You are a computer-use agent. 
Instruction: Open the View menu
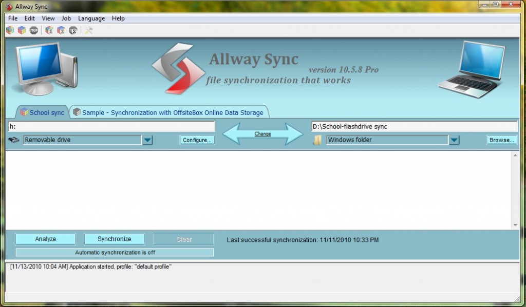[x=48, y=18]
